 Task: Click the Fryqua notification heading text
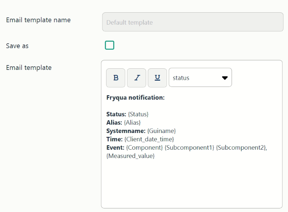[x=135, y=98]
